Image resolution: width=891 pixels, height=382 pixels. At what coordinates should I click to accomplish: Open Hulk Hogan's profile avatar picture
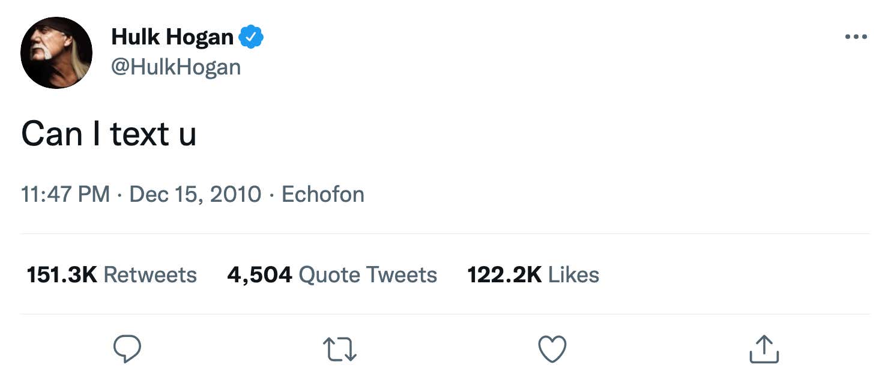pyautogui.click(x=56, y=53)
